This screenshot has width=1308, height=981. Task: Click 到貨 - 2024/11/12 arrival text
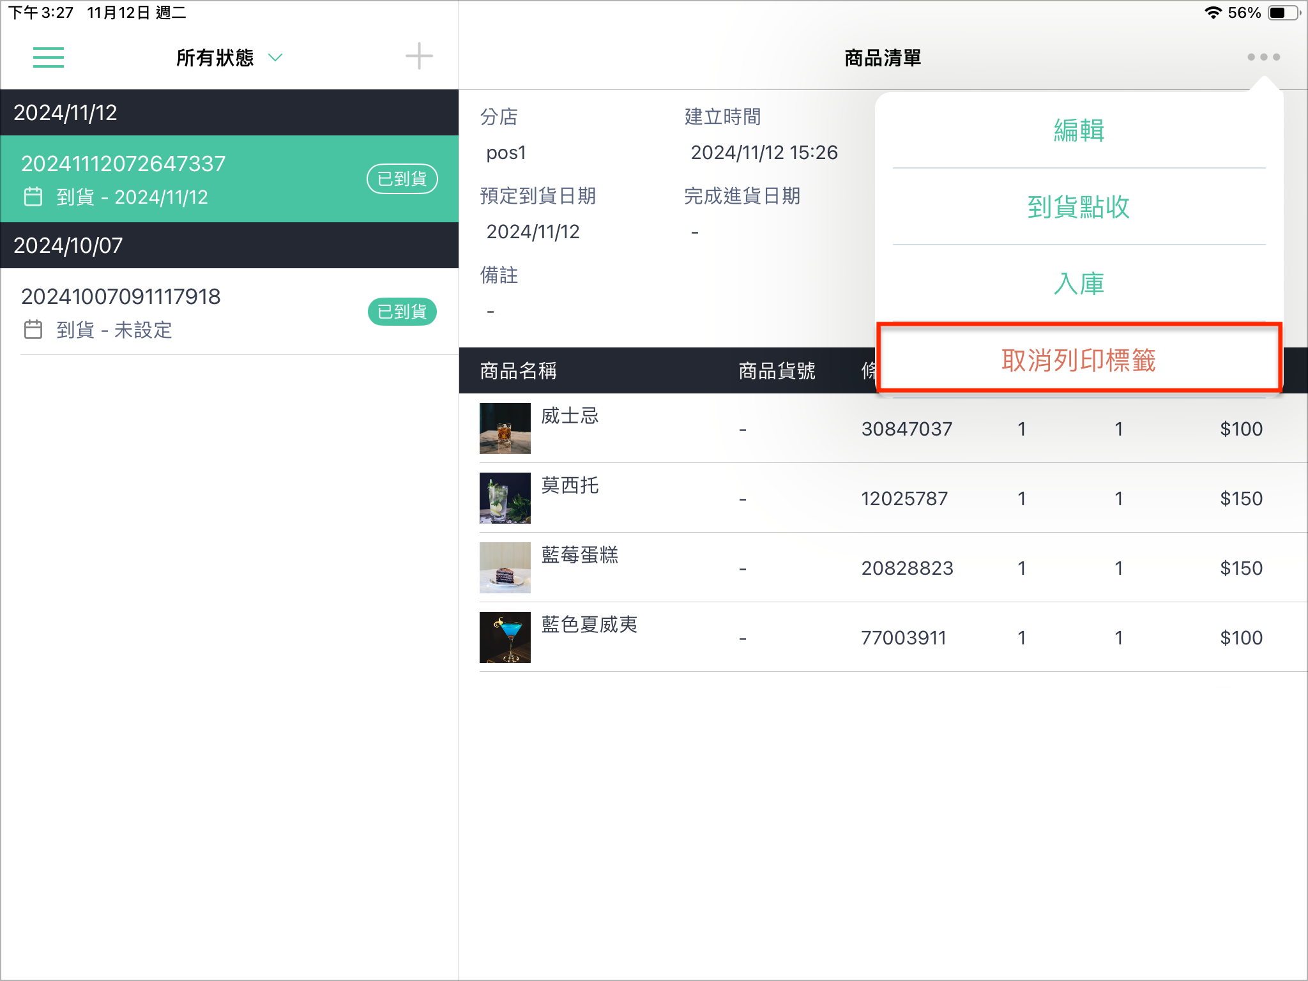(x=132, y=197)
